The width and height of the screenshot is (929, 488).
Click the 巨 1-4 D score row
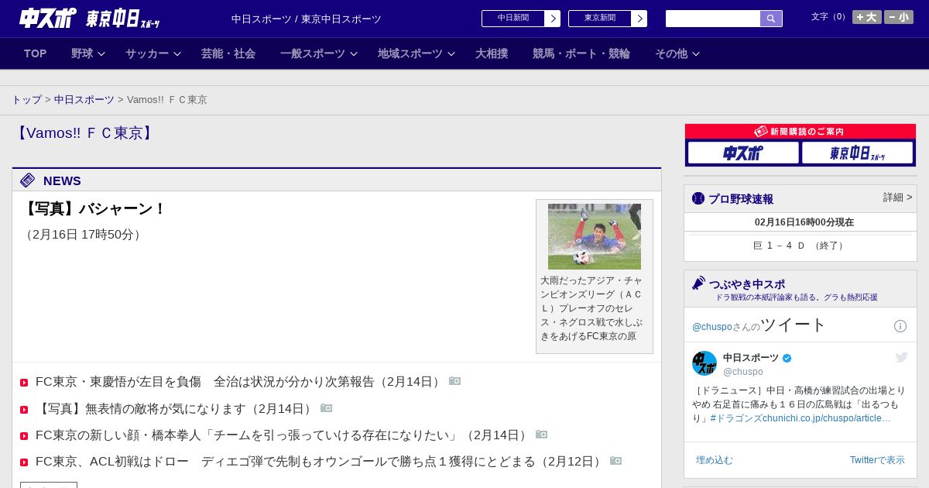coord(800,246)
